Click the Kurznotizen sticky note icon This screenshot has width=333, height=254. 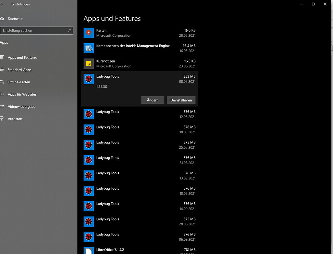tap(88, 63)
